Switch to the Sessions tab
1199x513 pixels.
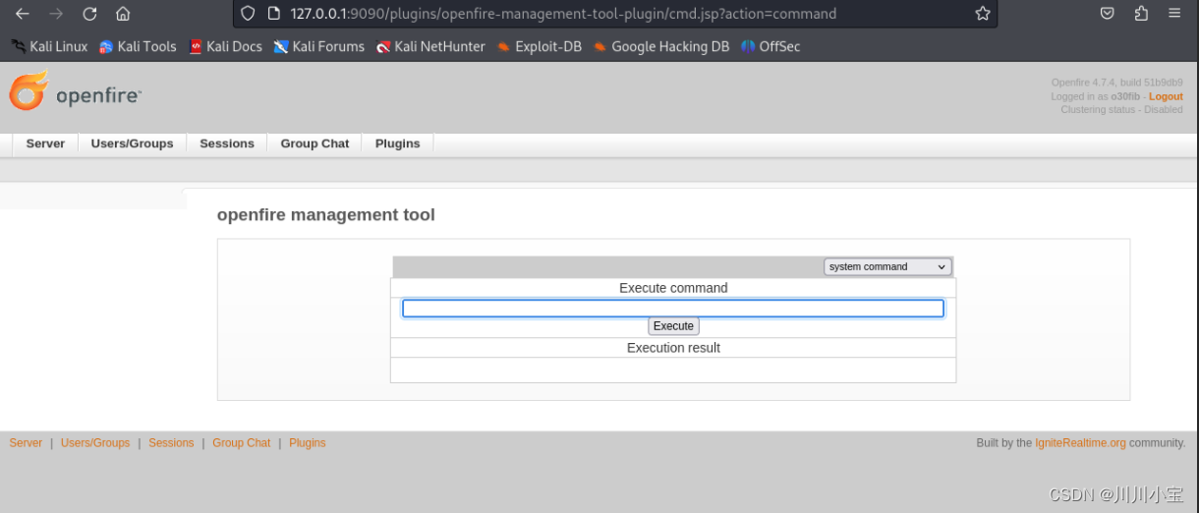point(227,143)
